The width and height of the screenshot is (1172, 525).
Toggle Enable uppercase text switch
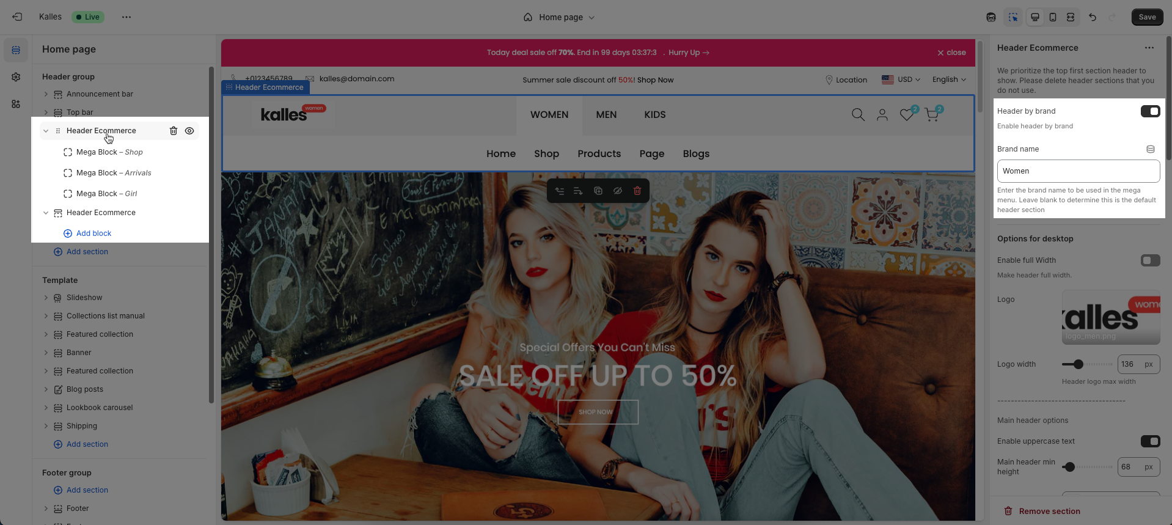1150,441
